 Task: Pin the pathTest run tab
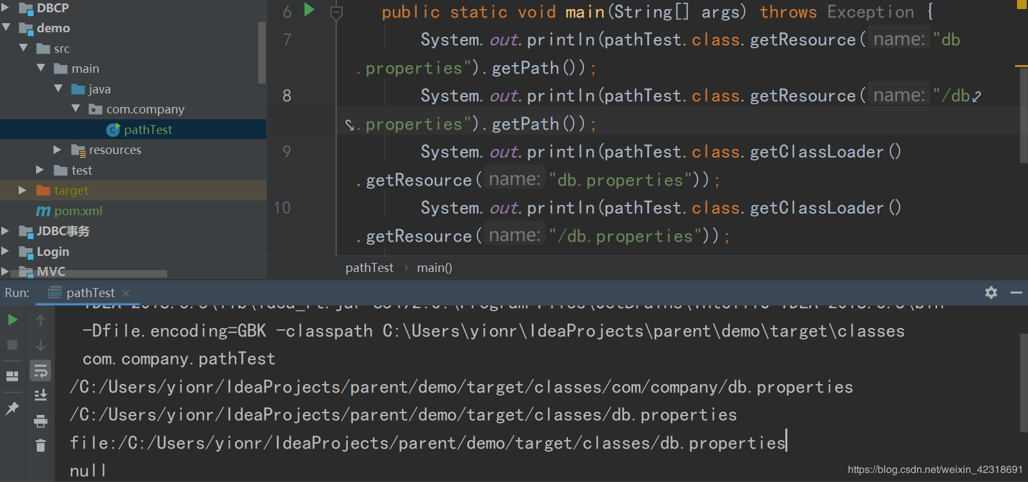tap(12, 408)
